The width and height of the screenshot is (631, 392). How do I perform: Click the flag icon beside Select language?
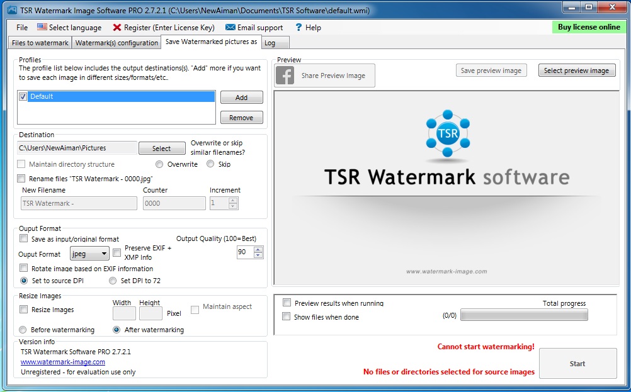(42, 27)
